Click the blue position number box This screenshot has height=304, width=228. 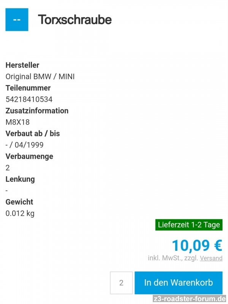[x=17, y=19]
